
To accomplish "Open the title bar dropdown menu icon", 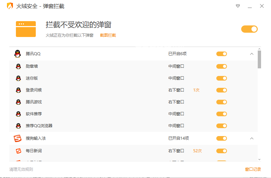I will (x=238, y=6).
